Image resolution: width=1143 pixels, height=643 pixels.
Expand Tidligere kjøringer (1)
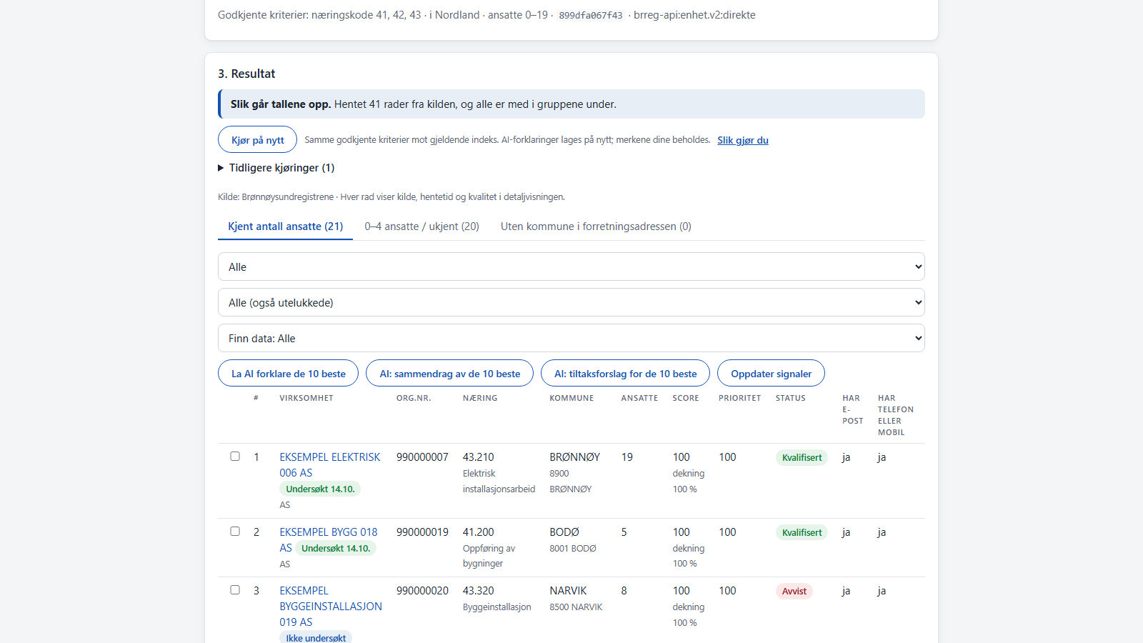click(x=276, y=168)
